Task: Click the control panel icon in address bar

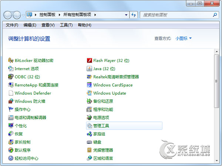Action: coord(30,15)
